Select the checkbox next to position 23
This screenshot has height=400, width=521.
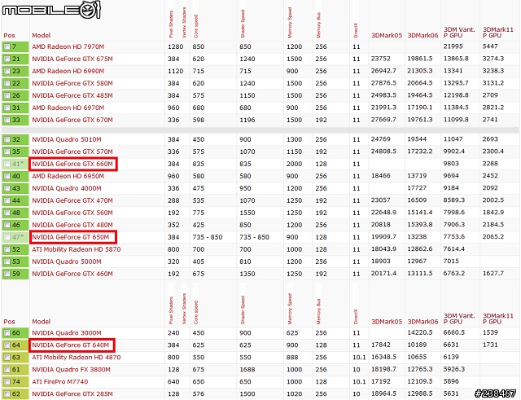pyautogui.click(x=7, y=72)
